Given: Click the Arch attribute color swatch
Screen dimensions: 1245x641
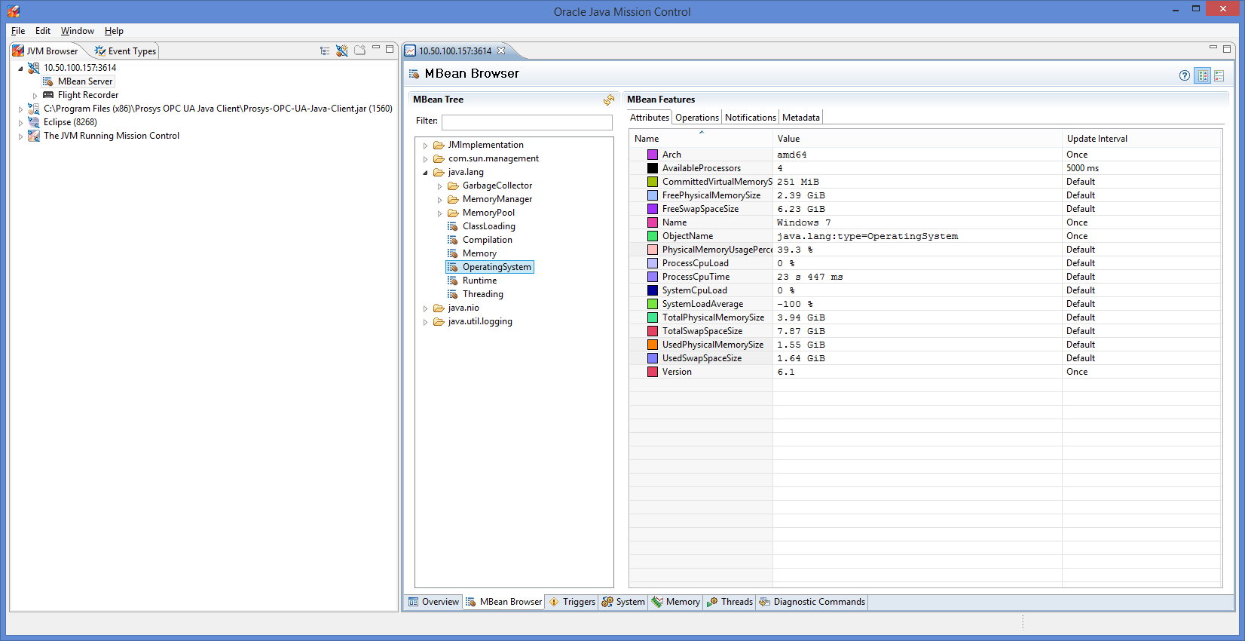Looking at the screenshot, I should point(653,155).
